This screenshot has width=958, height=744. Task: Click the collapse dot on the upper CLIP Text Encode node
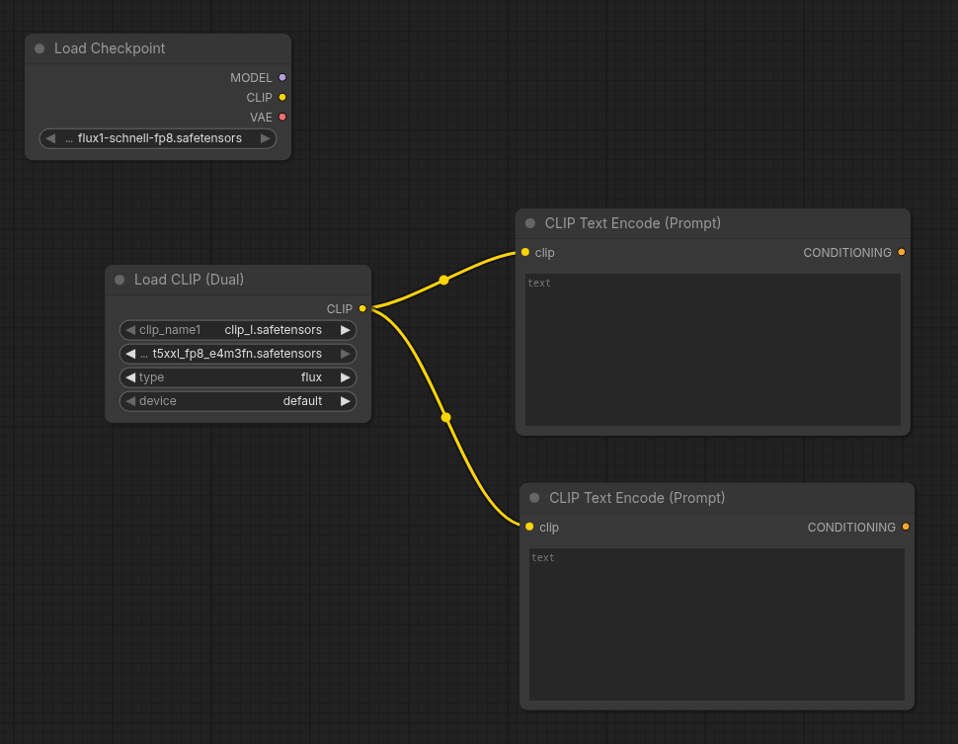point(530,223)
